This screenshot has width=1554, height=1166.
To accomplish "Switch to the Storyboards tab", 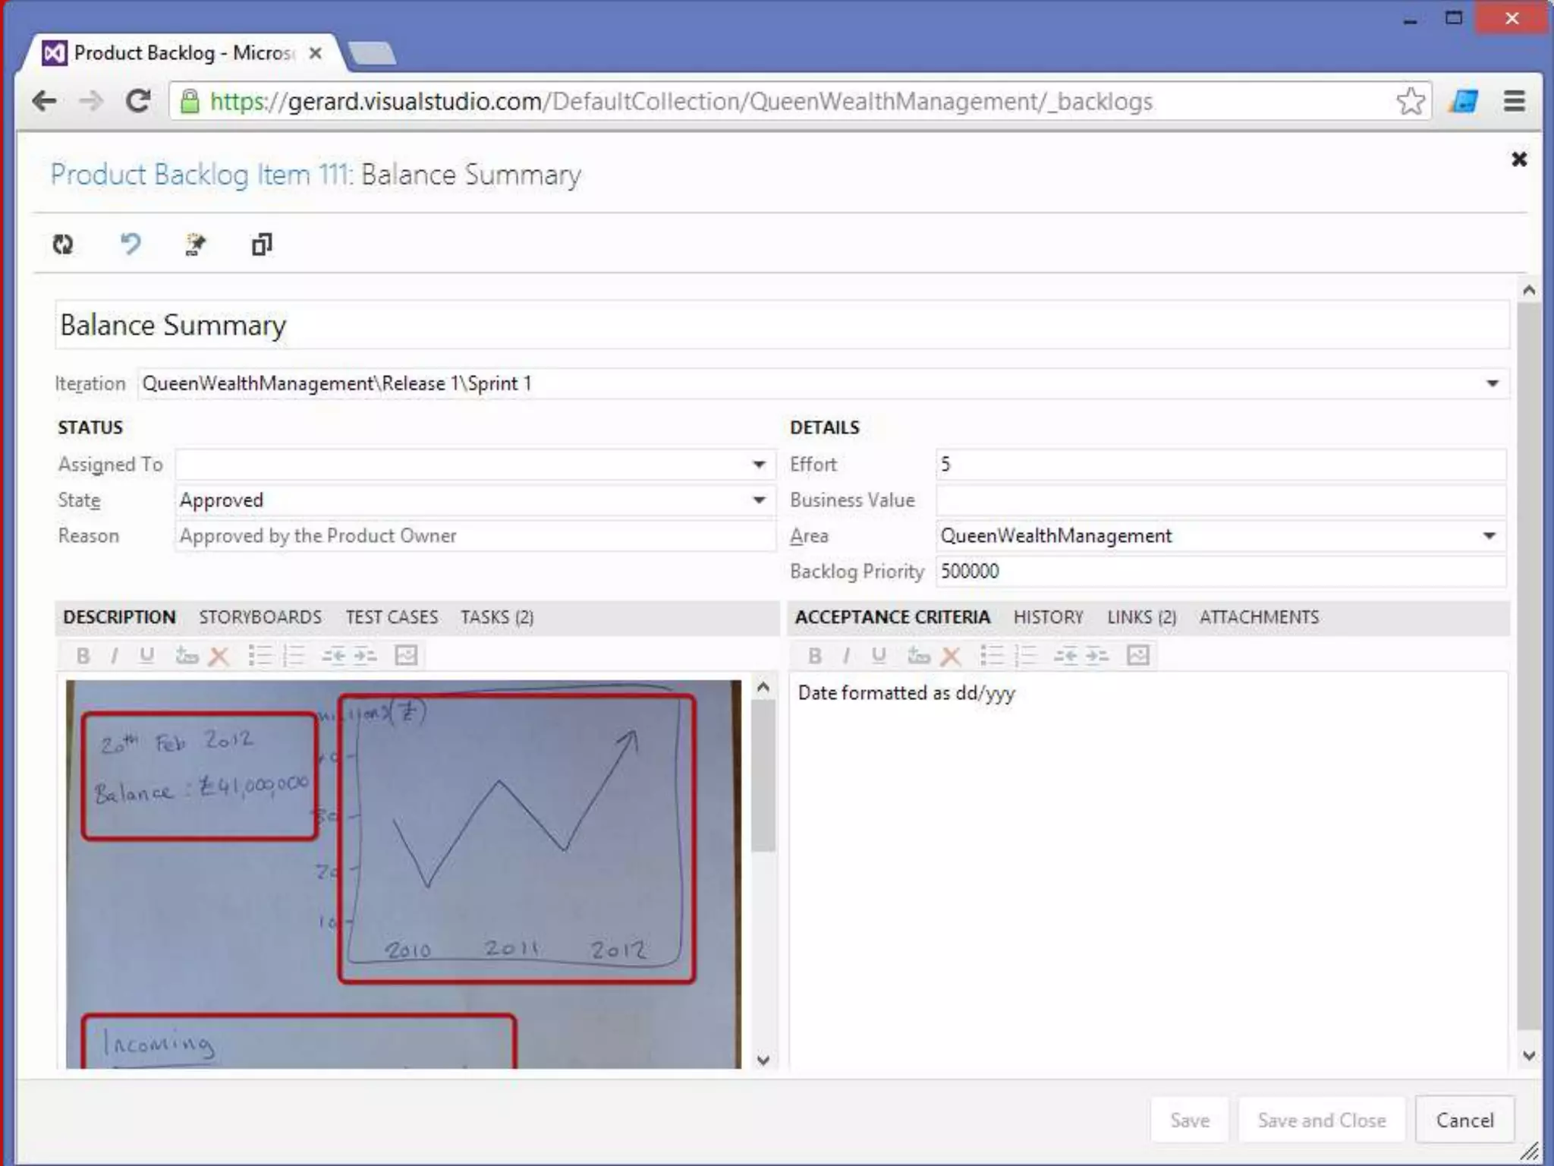I will [260, 617].
